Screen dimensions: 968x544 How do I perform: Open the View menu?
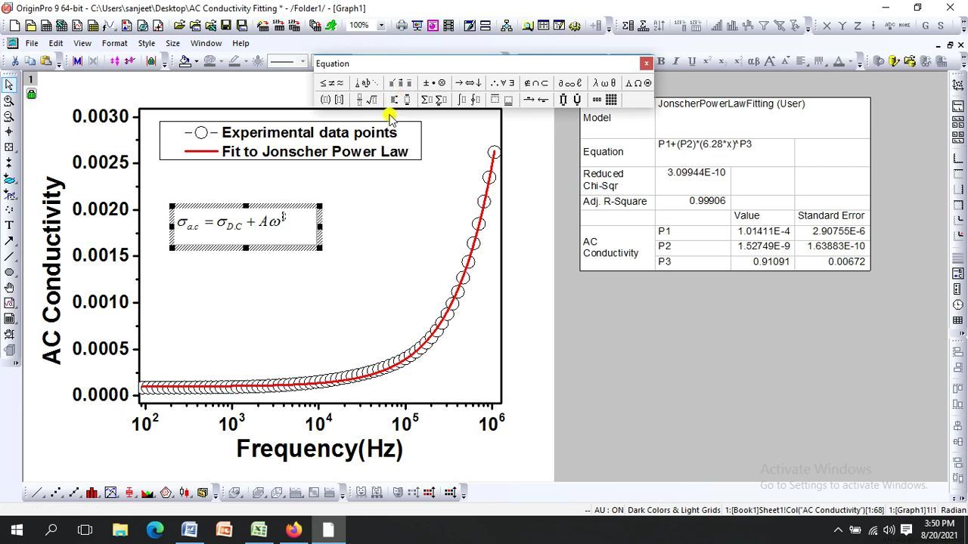82,43
